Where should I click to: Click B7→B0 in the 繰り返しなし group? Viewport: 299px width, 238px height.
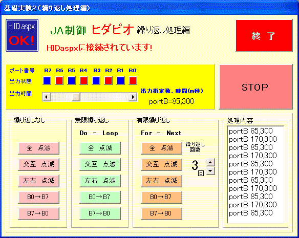(39, 213)
